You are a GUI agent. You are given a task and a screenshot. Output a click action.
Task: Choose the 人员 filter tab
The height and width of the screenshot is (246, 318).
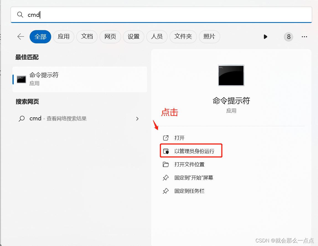(157, 37)
